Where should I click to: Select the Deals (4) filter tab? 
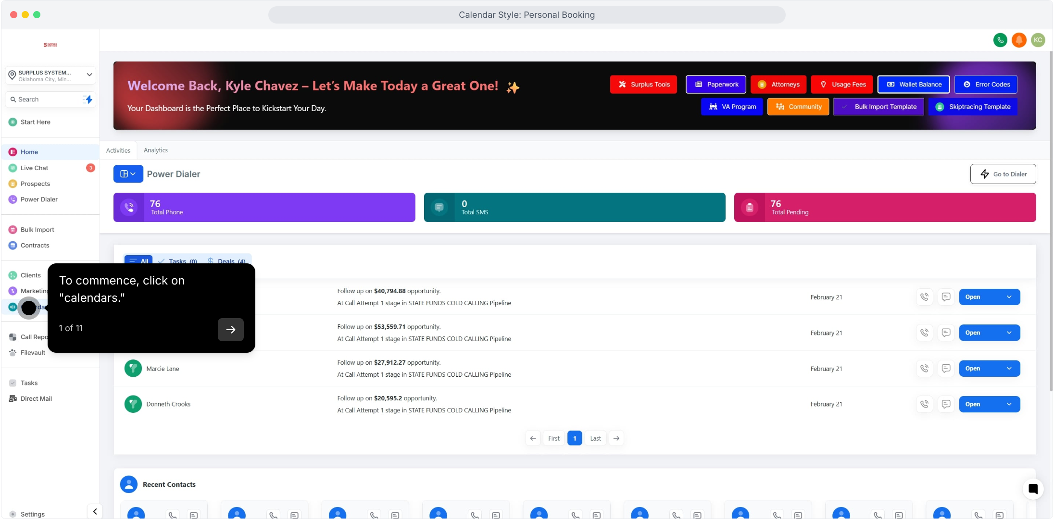point(226,261)
